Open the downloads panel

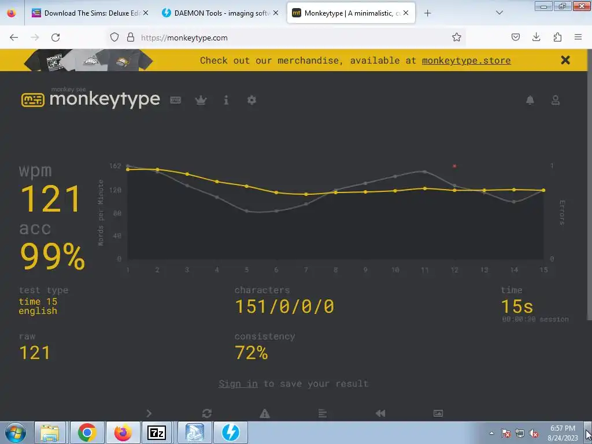pos(536,37)
